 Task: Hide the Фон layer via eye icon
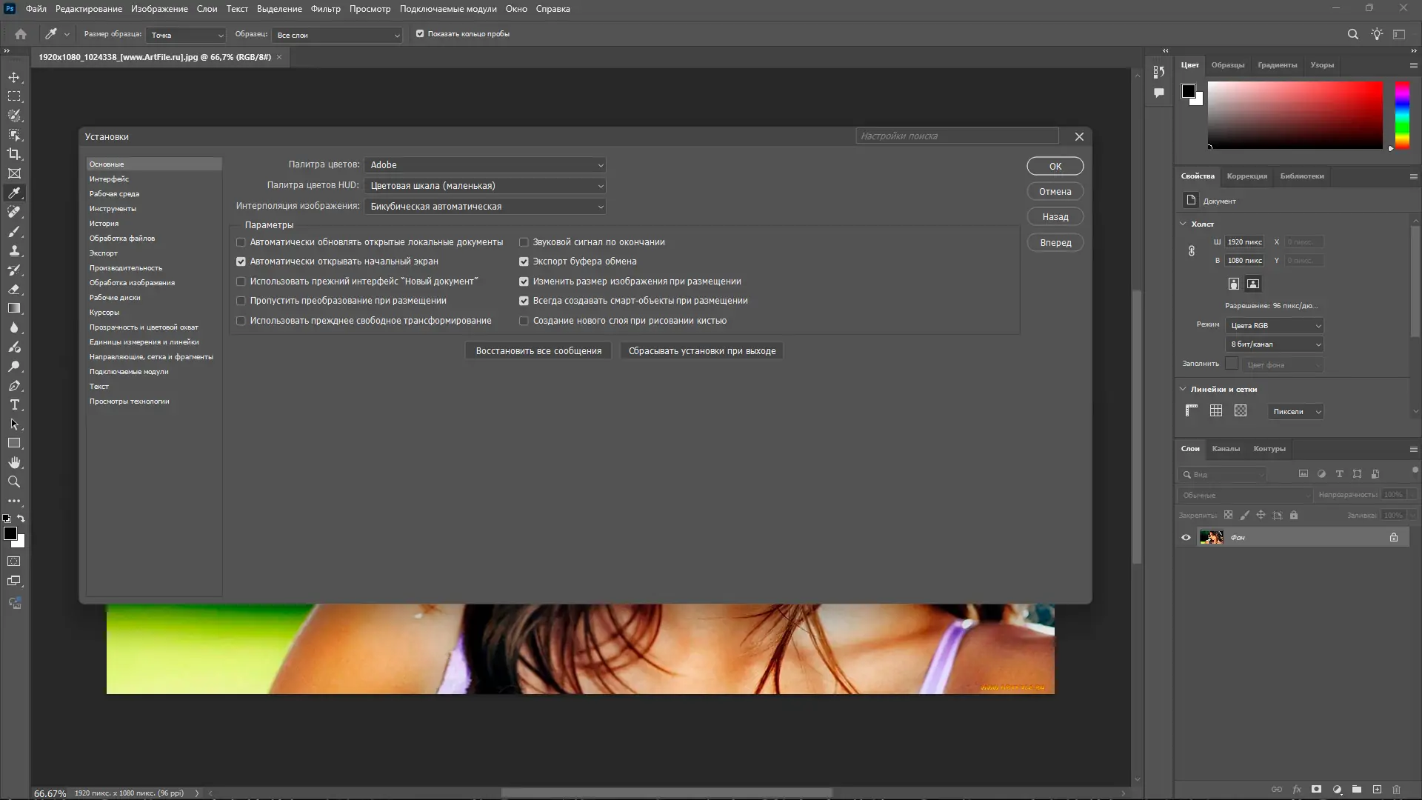1186,537
